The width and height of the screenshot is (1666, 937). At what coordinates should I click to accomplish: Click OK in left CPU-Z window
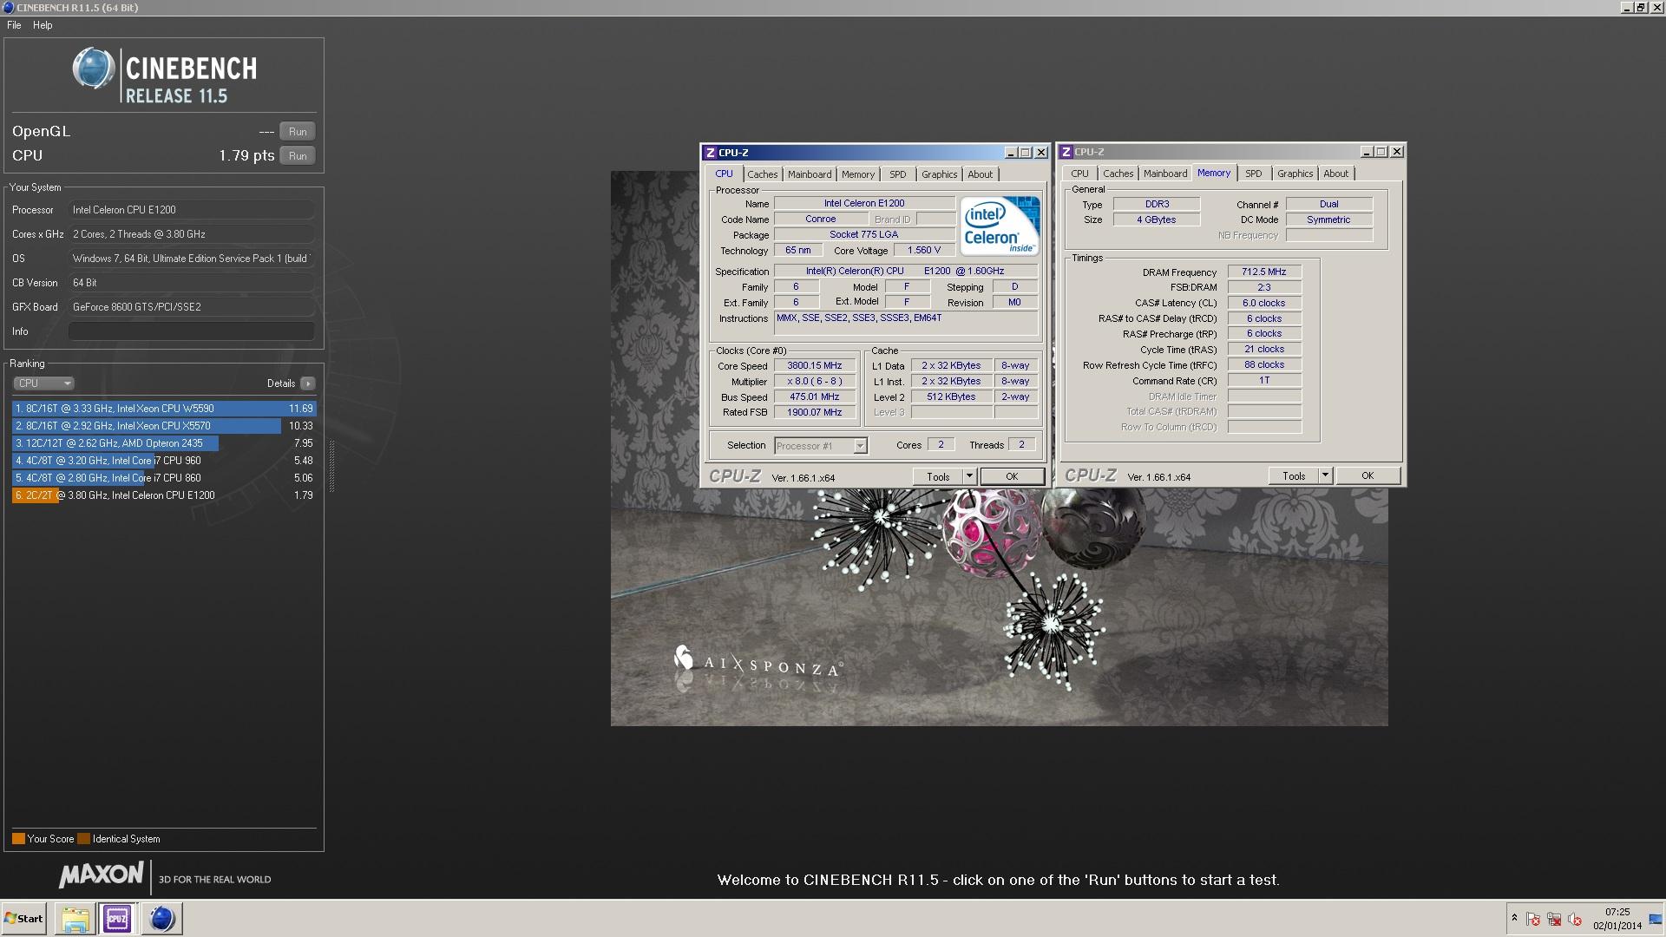tap(1012, 476)
